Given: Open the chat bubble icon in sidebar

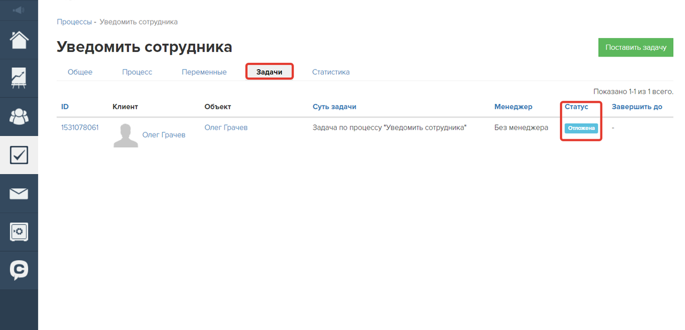Looking at the screenshot, I should point(19,269).
